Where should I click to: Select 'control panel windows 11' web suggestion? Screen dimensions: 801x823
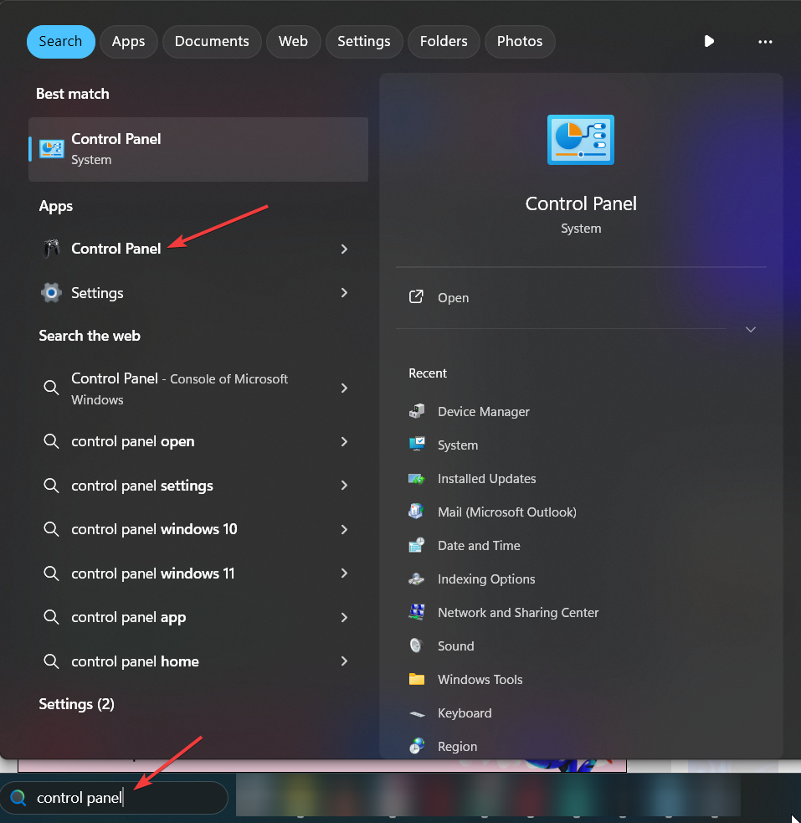point(198,574)
